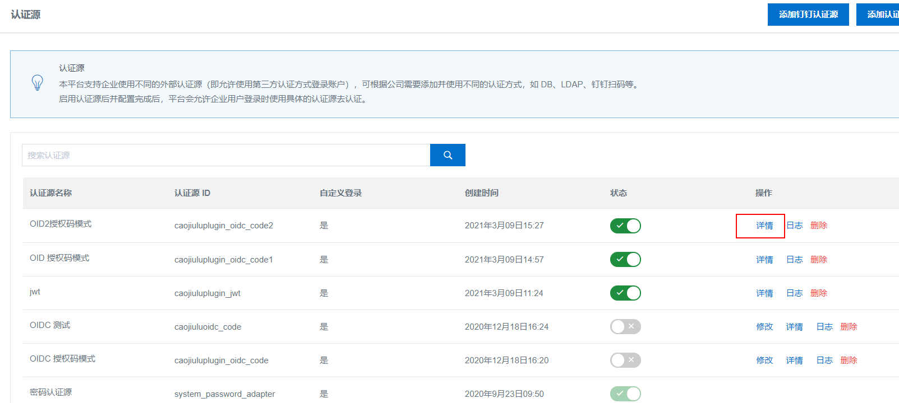
Task: View 日志 for OIDC 测试 row
Action: [824, 327]
